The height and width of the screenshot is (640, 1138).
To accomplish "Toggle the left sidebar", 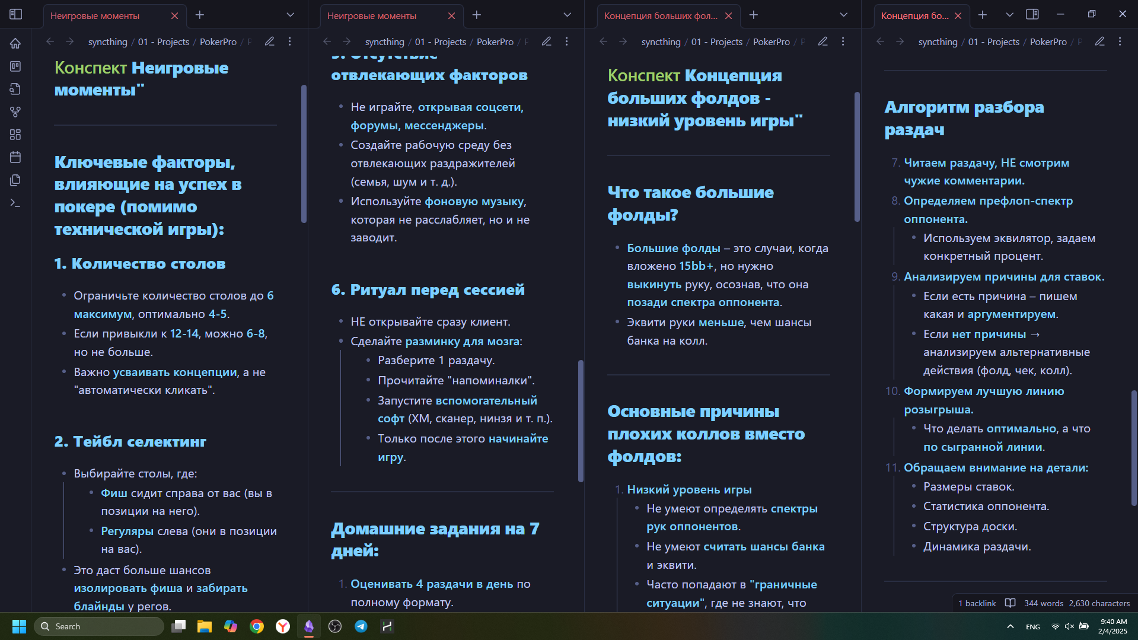I will click(x=16, y=14).
